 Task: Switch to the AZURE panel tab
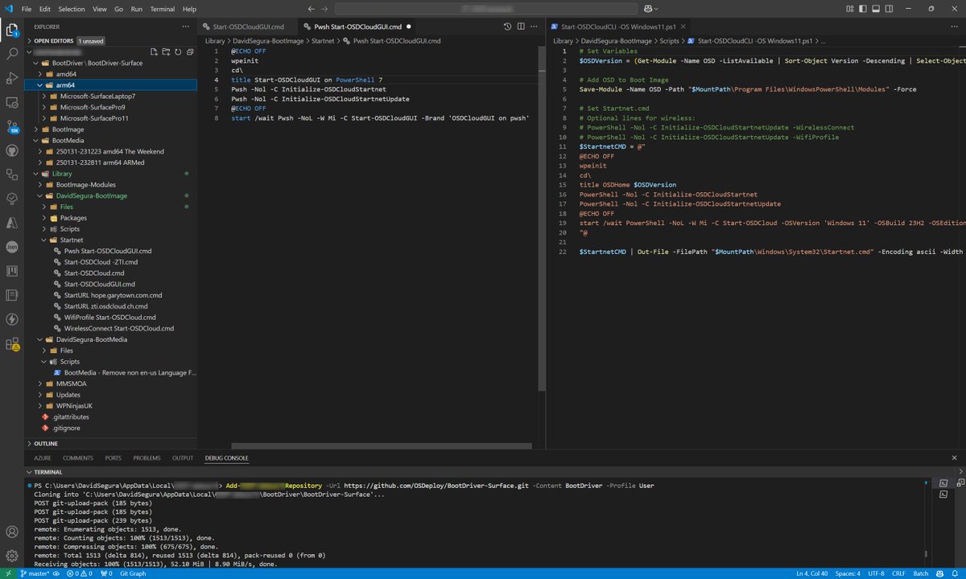coord(43,458)
